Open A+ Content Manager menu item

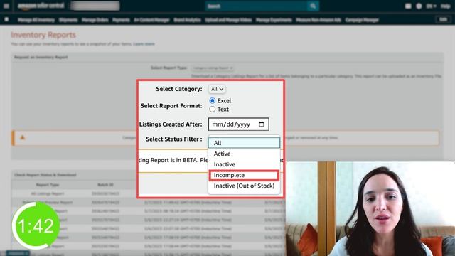click(151, 20)
